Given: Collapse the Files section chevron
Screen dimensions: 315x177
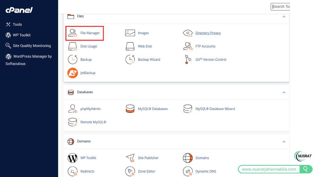Looking at the screenshot, I should (x=284, y=17).
